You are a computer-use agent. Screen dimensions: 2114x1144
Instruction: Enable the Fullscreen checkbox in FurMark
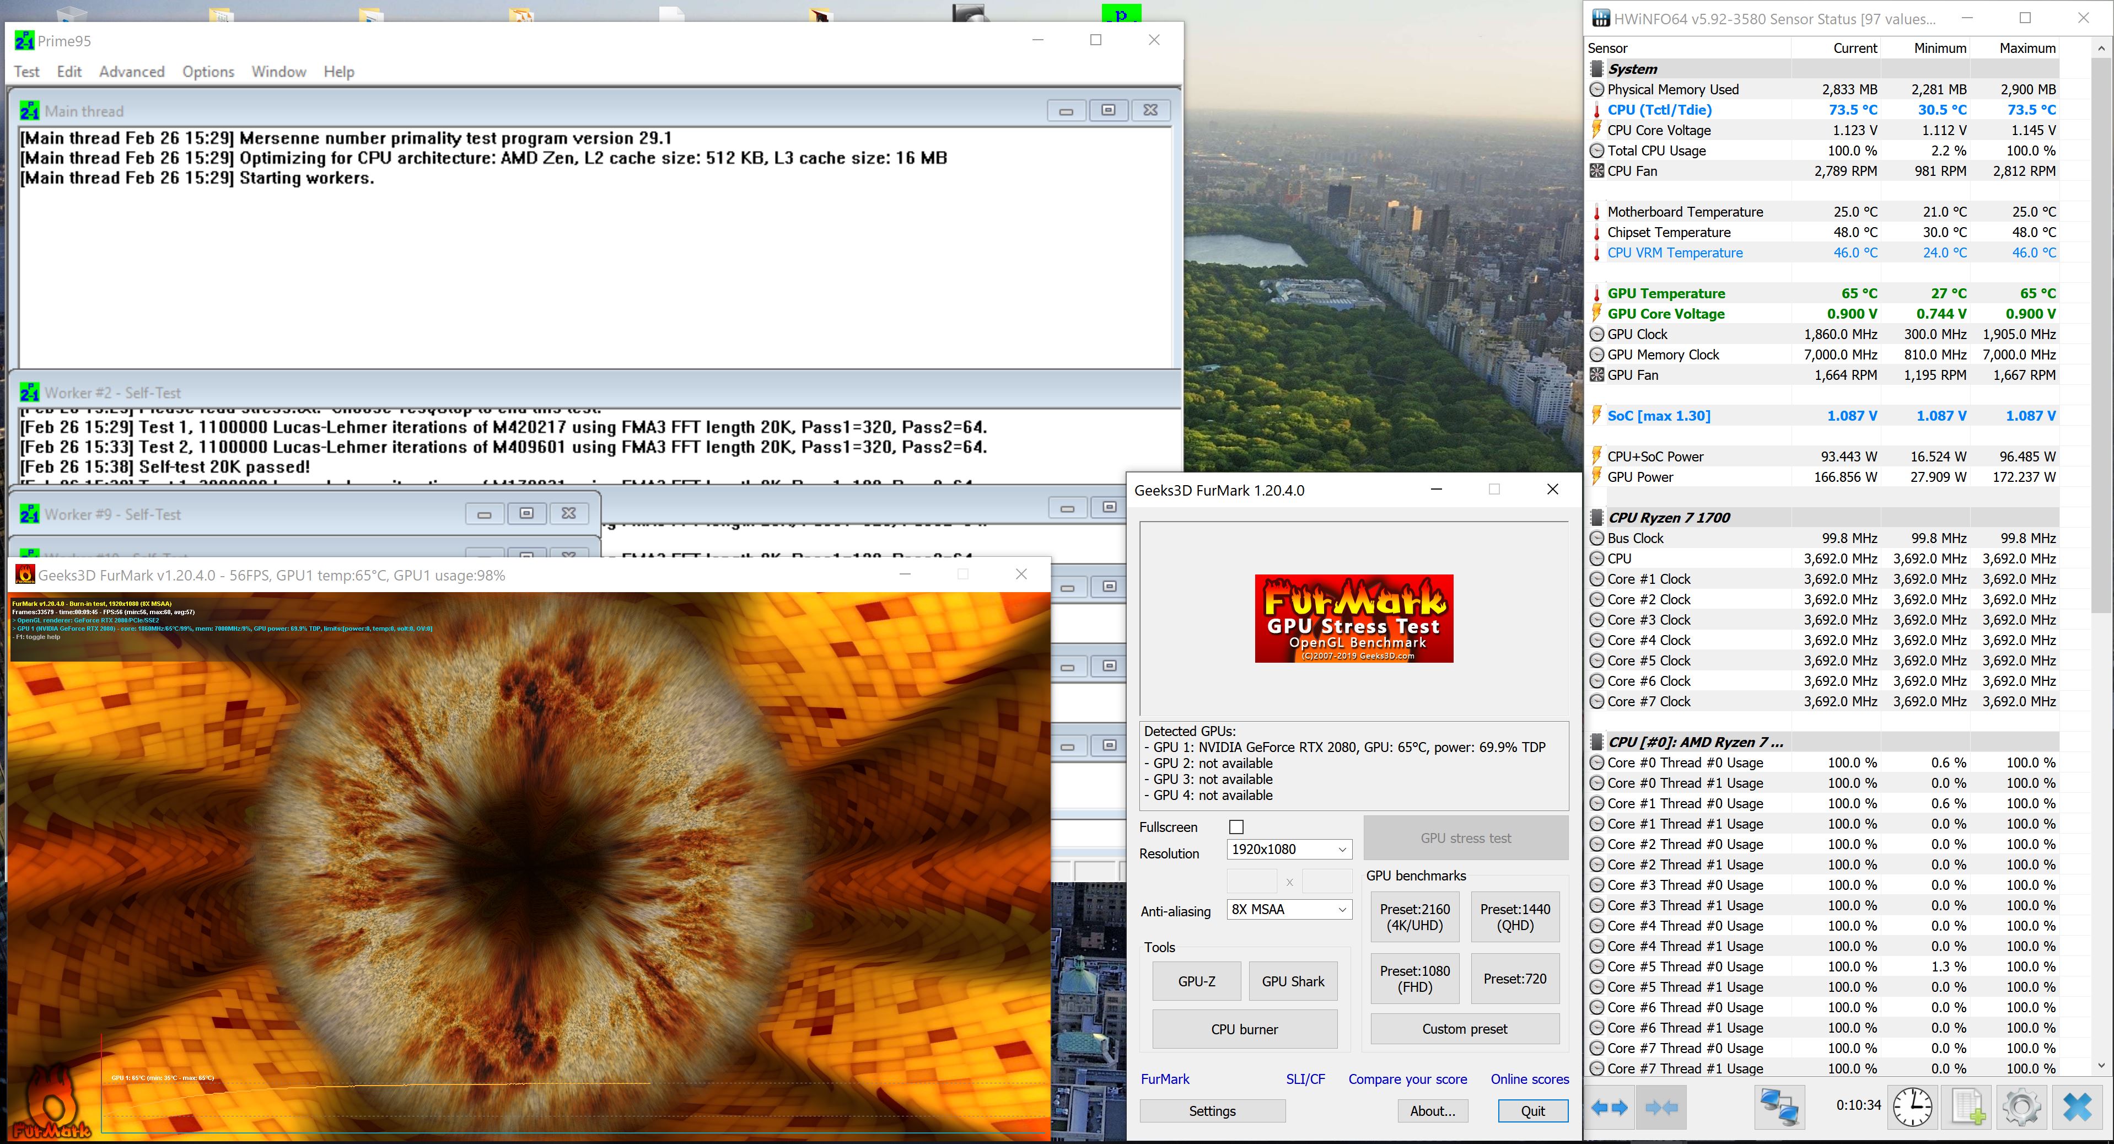tap(1236, 827)
